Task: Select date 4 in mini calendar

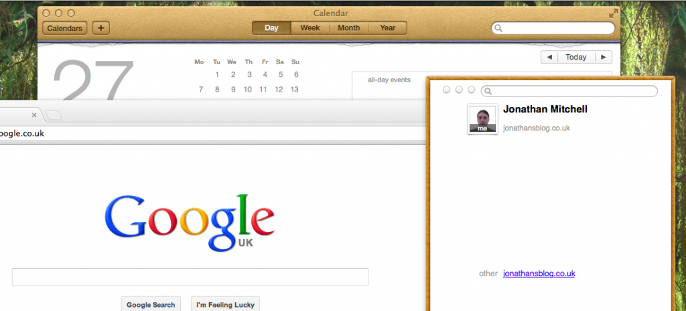Action: coord(265,75)
